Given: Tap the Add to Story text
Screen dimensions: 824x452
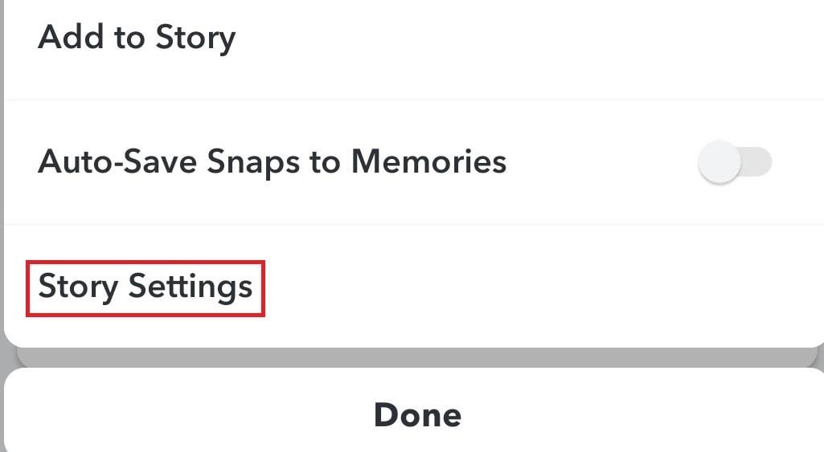Looking at the screenshot, I should [x=137, y=38].
